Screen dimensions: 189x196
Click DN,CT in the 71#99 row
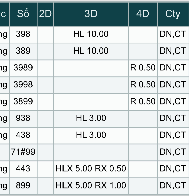click(173, 152)
